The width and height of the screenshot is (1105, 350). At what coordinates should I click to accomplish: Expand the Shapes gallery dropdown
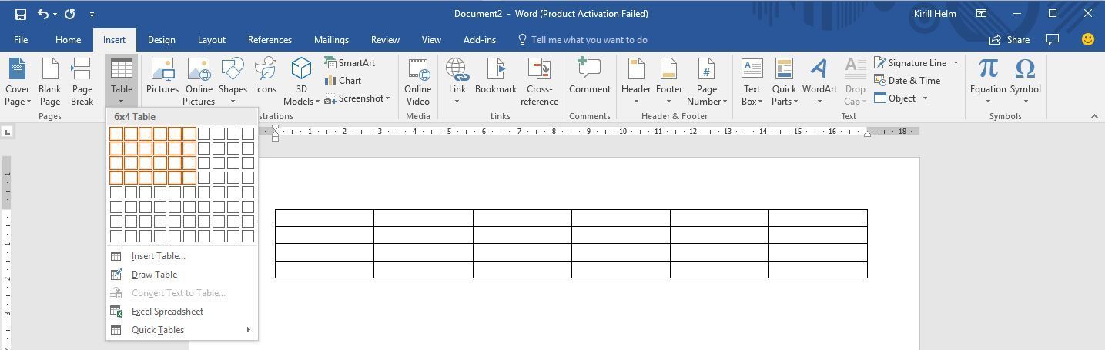pos(233,102)
